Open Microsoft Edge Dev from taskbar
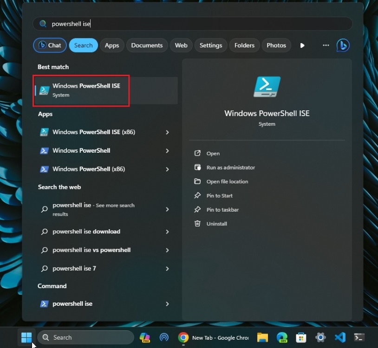This screenshot has width=378, height=348. tap(281, 337)
